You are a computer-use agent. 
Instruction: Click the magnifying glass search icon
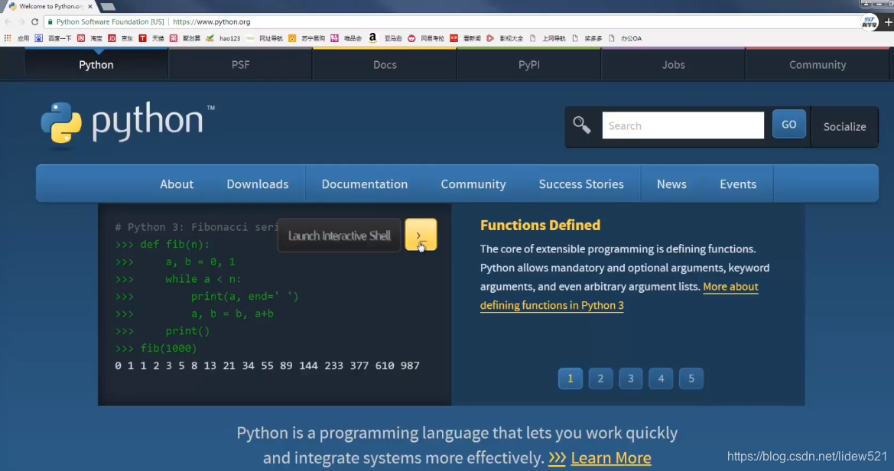click(581, 125)
